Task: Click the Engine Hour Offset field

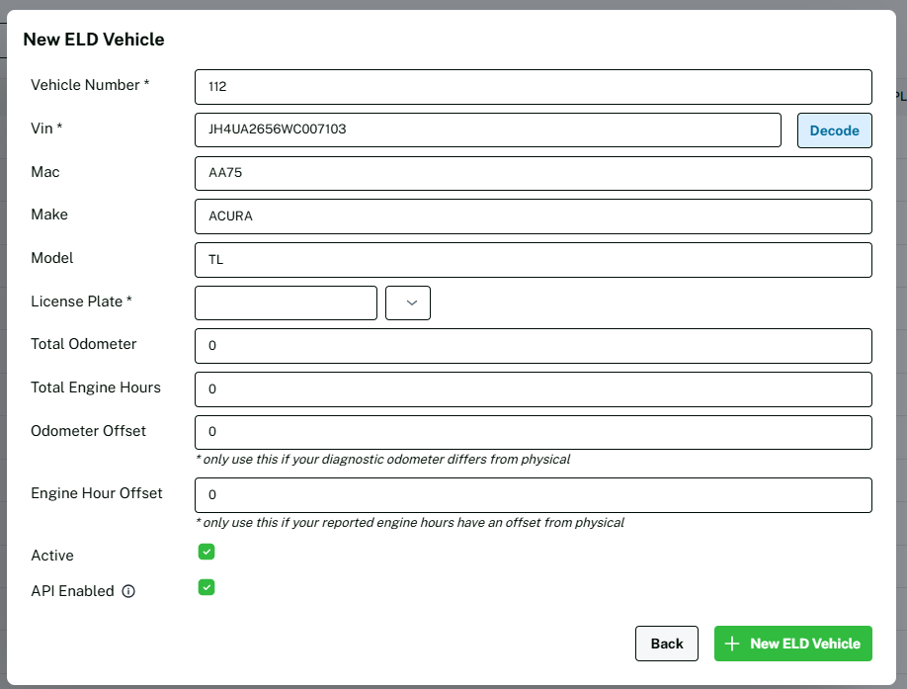Action: click(534, 495)
